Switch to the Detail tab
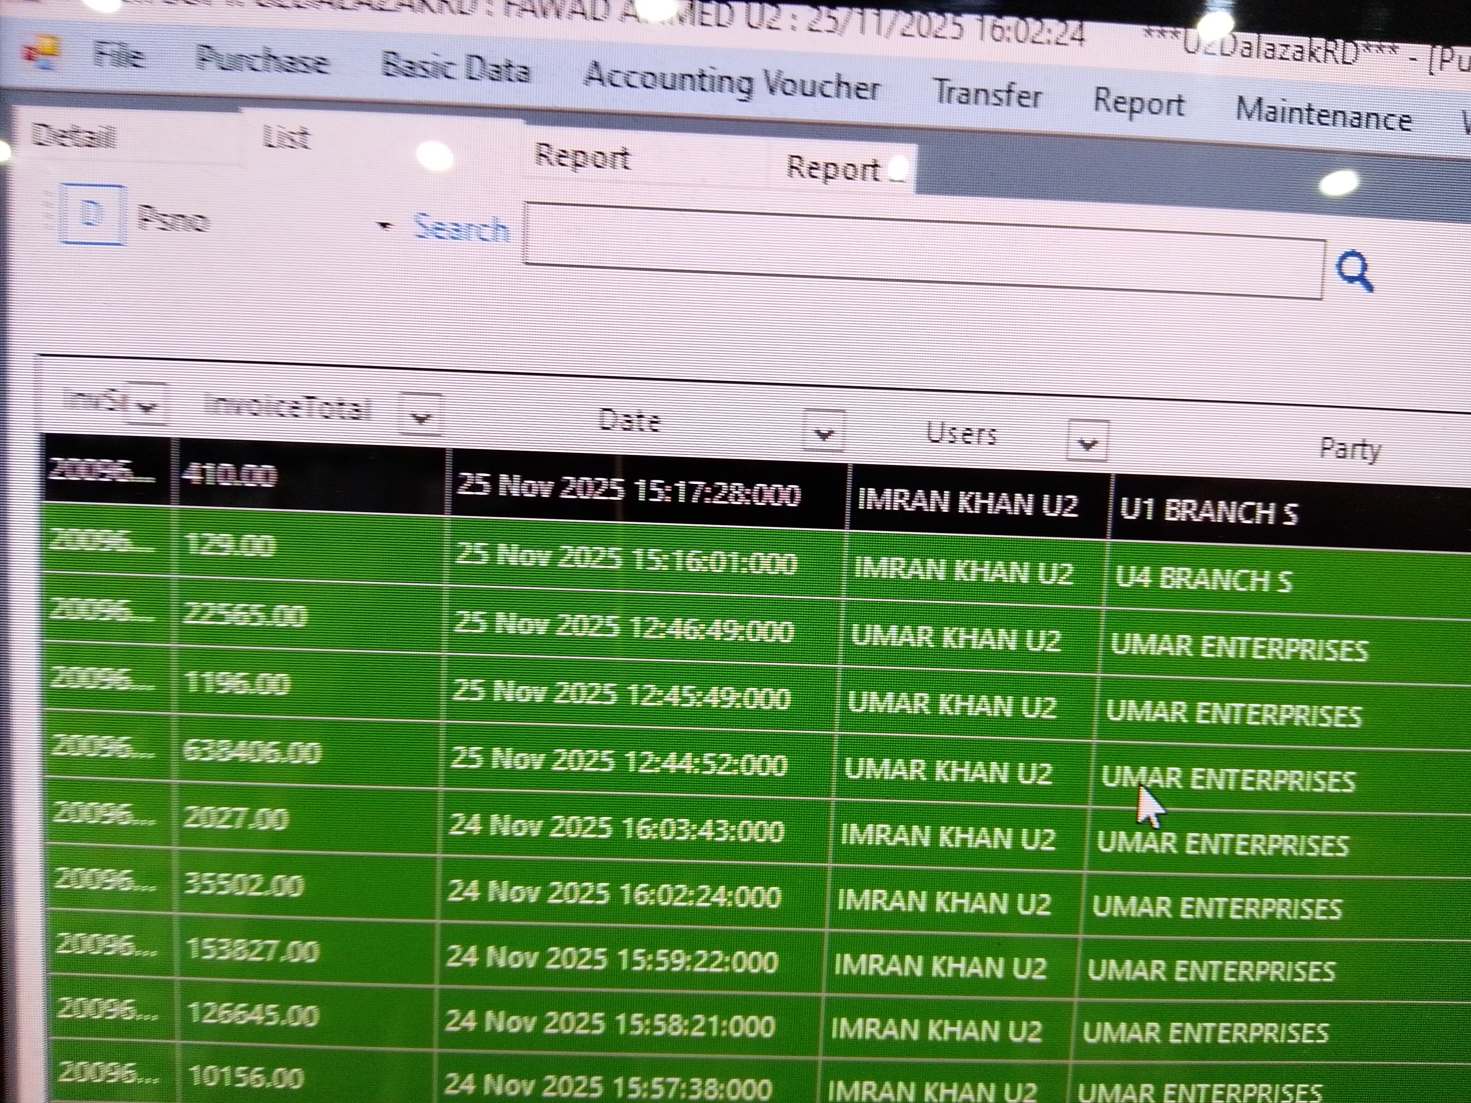 click(73, 137)
